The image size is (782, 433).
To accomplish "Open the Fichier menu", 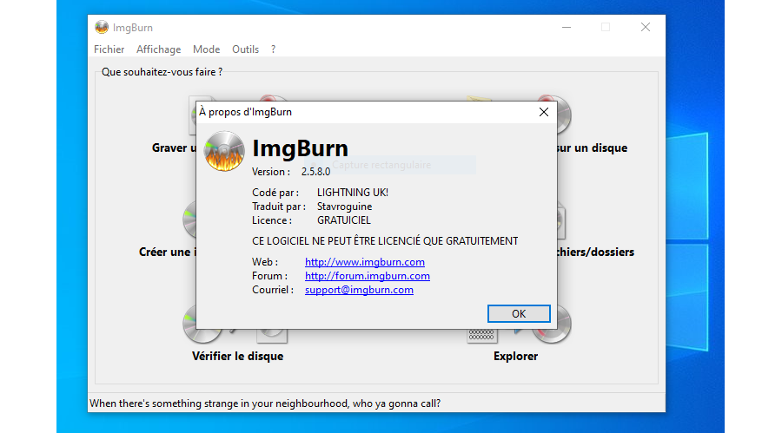I will 109,49.
